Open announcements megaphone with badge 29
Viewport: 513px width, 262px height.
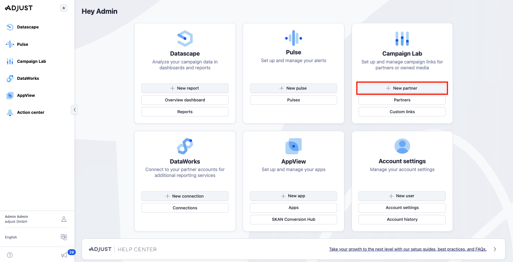[x=64, y=255]
